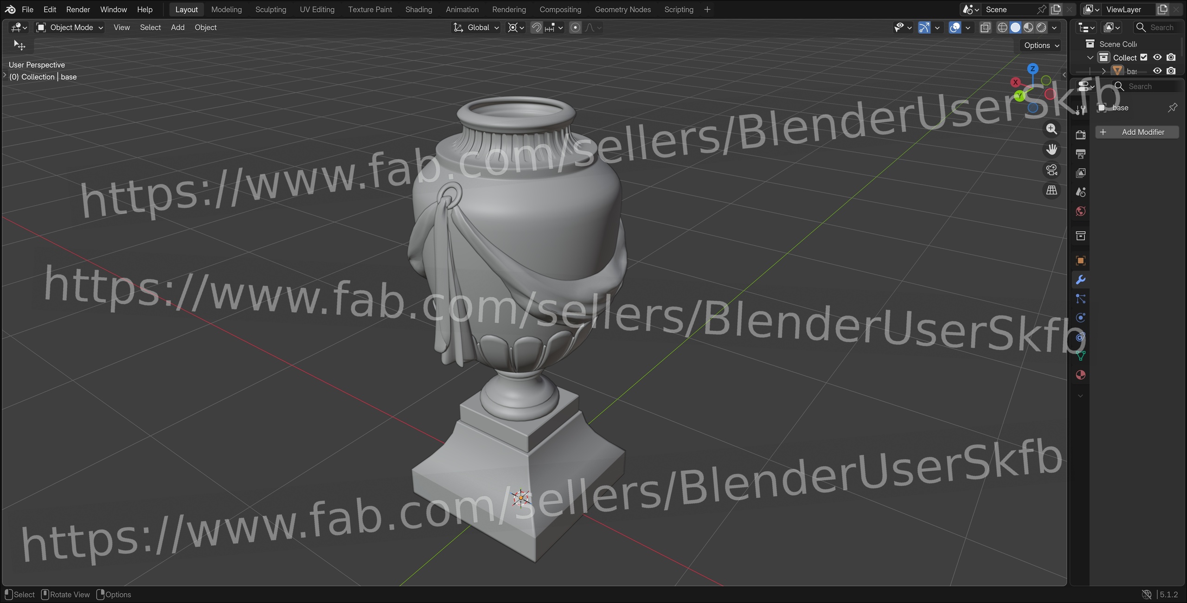Click the green Y axis on navigation gizmo

point(1019,96)
